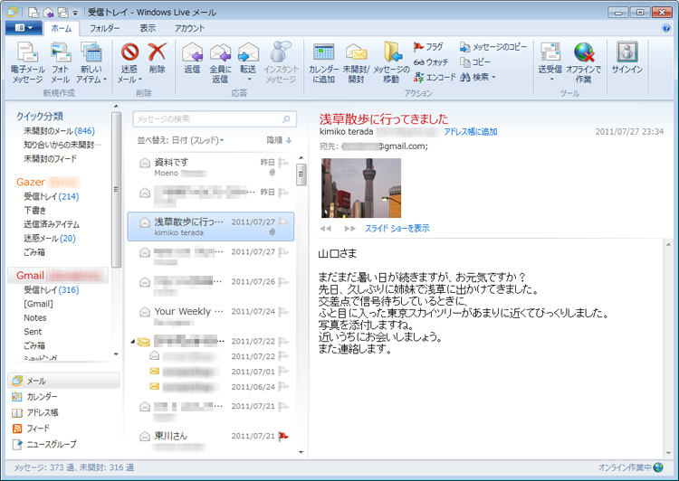Change the message encoding
679x481 pixels.
[435, 77]
